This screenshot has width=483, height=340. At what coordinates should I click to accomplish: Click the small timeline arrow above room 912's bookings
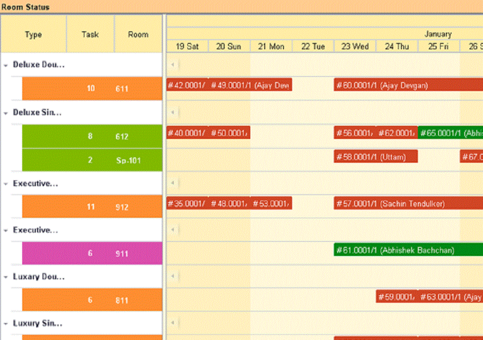[x=173, y=183]
